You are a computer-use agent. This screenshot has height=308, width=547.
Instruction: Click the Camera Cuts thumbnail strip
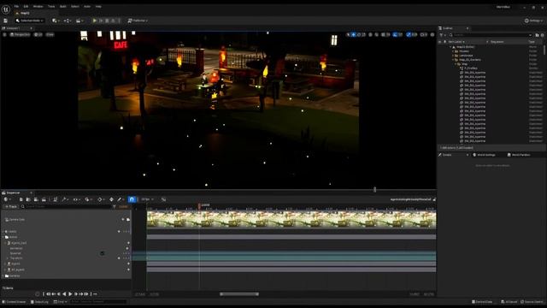(291, 219)
